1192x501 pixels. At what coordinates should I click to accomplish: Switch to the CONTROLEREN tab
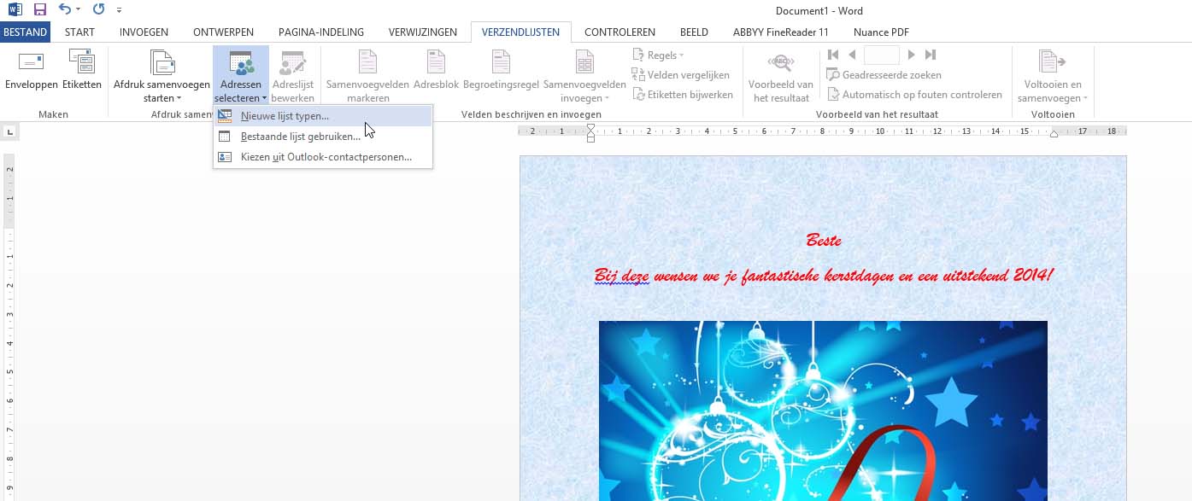(x=619, y=32)
